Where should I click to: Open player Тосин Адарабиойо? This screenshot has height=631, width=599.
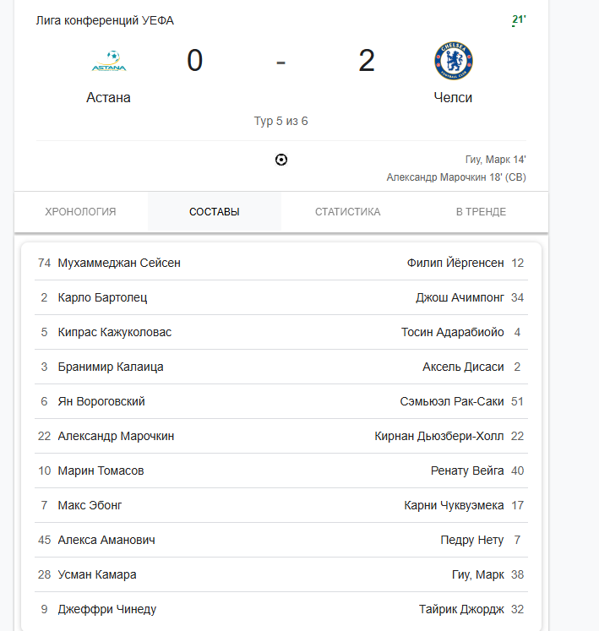453,332
